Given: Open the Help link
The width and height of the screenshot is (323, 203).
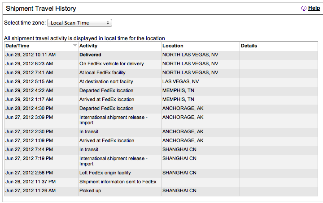Looking at the screenshot, I should [x=314, y=8].
